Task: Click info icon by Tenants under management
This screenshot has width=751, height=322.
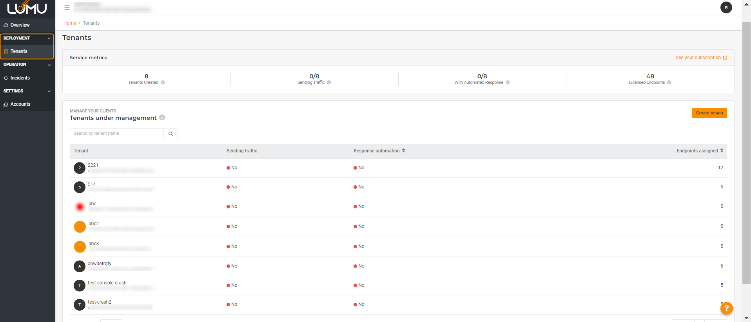Action: point(162,118)
